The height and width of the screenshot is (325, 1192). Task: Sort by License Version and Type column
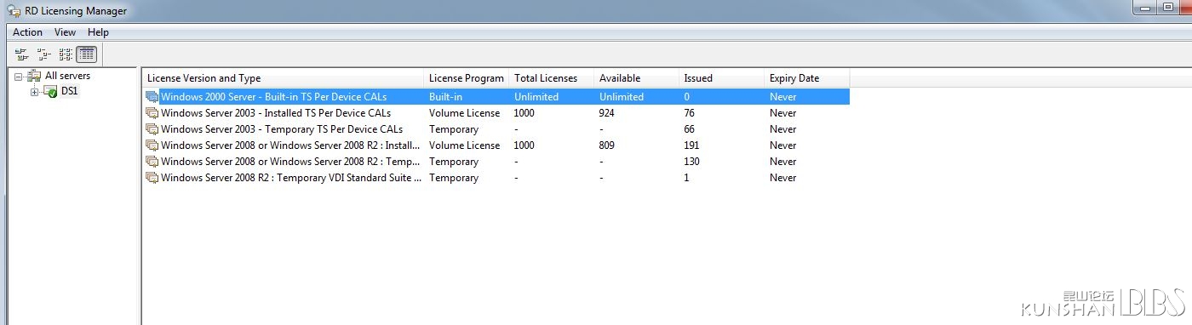[283, 78]
